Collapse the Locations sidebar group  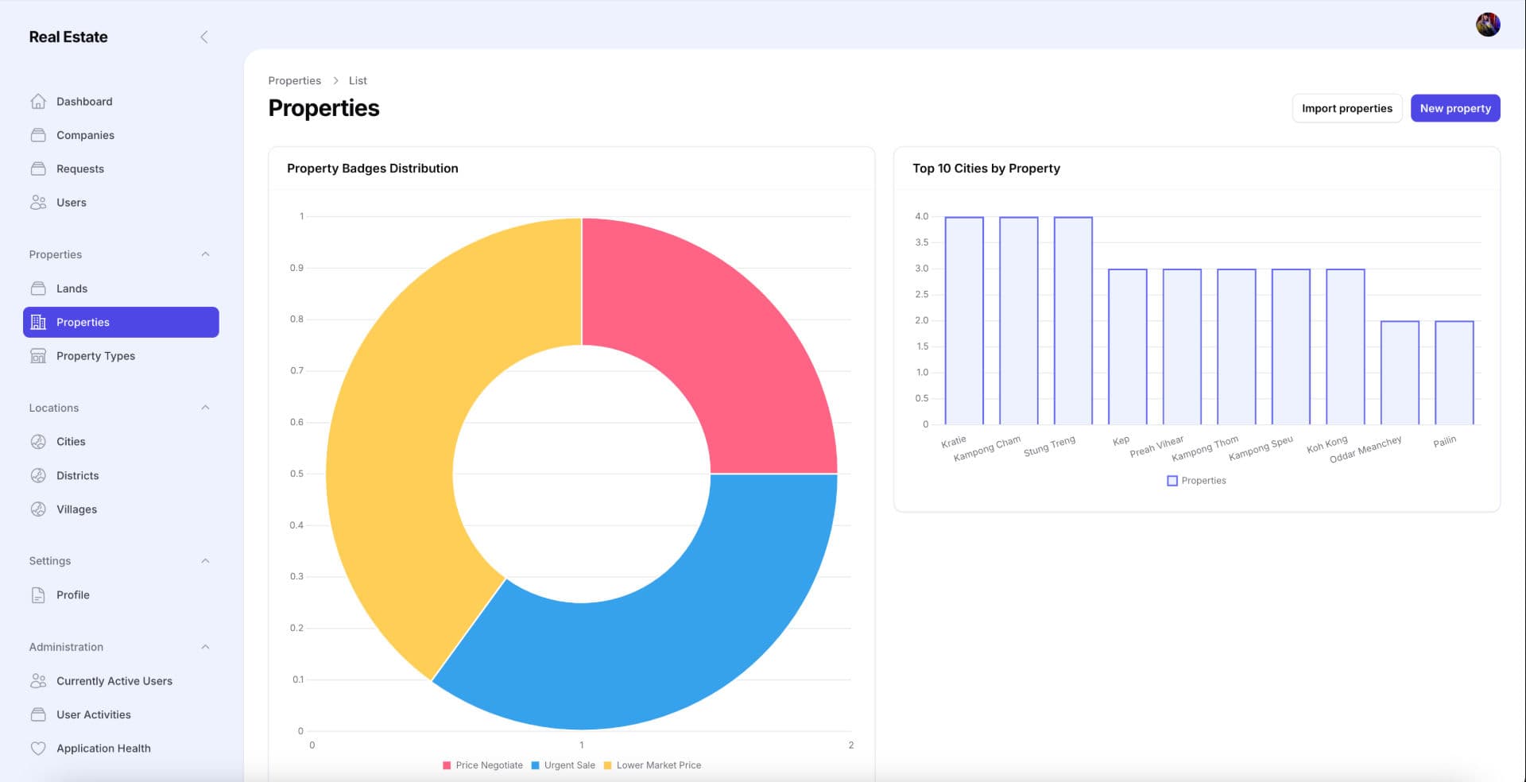tap(205, 408)
